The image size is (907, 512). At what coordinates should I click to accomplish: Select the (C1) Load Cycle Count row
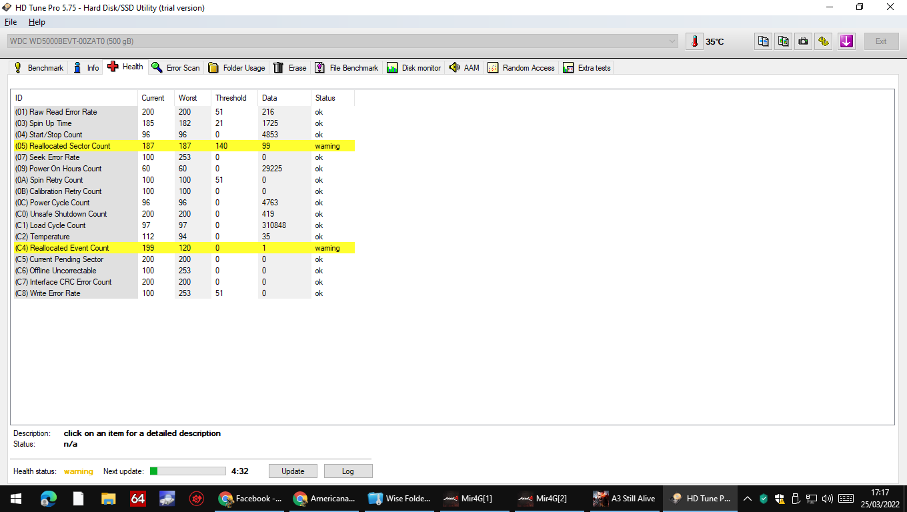click(x=184, y=225)
